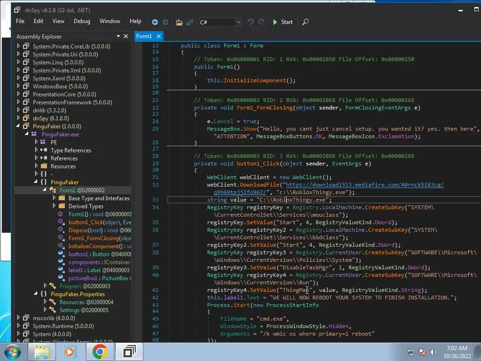Click the volume speaker tray icon
The height and width of the screenshot is (361, 481).
coord(433,352)
